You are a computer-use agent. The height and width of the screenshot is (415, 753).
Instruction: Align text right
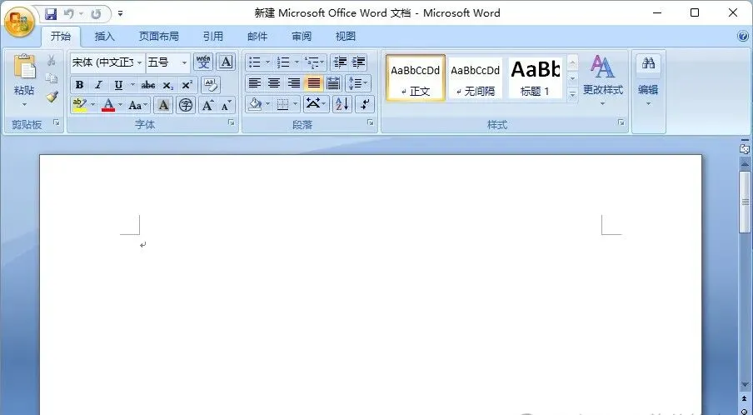(x=294, y=83)
